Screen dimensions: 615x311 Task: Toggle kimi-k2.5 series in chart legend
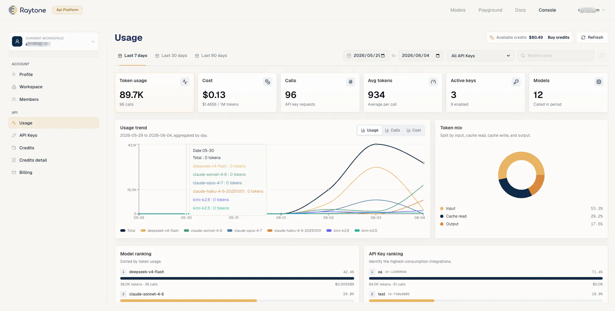[366, 231]
